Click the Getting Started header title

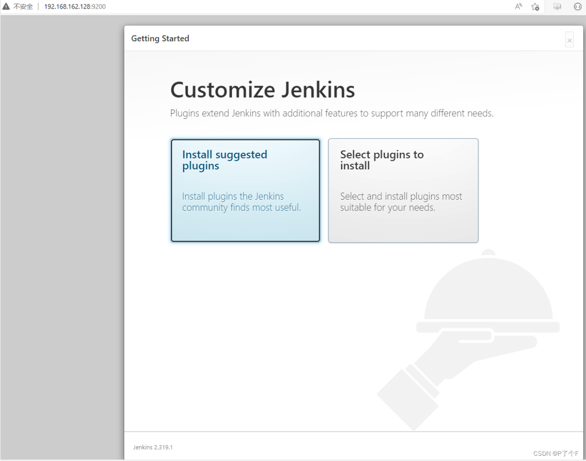(x=160, y=38)
